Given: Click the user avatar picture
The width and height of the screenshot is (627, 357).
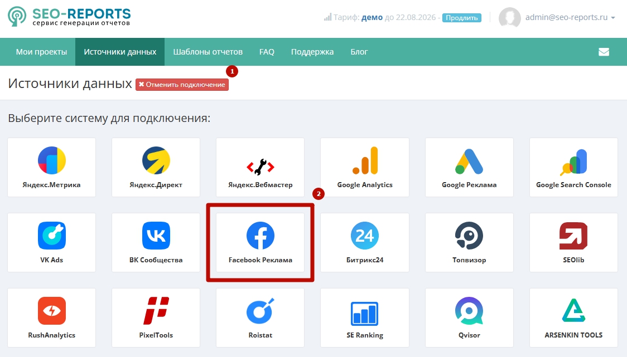Looking at the screenshot, I should [509, 18].
